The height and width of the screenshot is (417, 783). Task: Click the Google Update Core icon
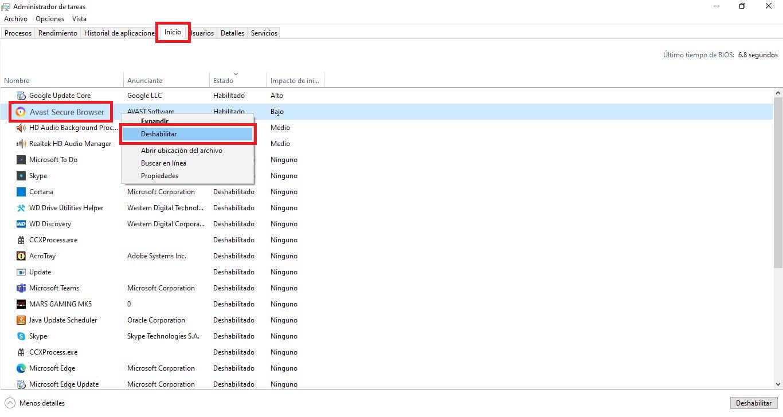(x=21, y=96)
